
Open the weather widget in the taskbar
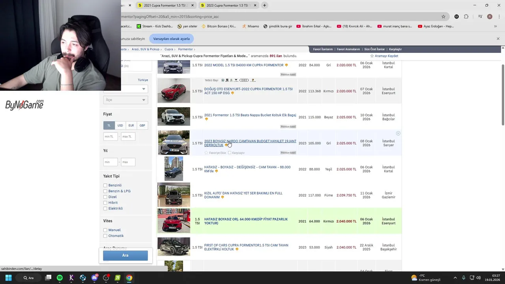coord(425,278)
